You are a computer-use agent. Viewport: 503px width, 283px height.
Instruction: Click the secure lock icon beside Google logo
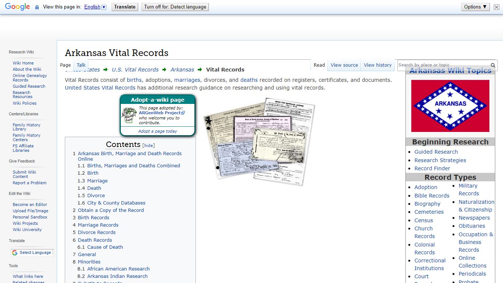coord(37,7)
